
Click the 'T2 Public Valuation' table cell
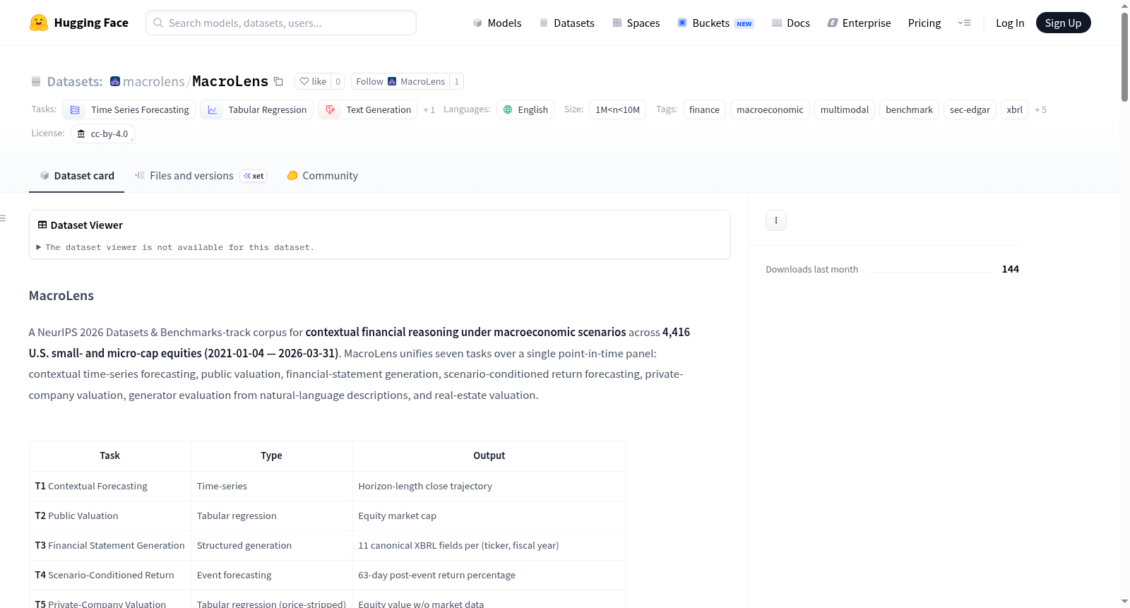point(110,515)
